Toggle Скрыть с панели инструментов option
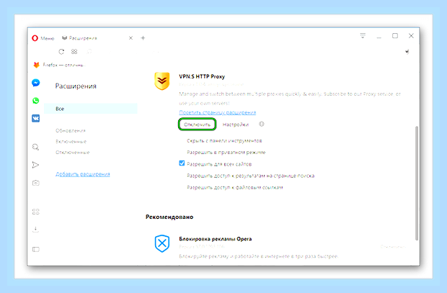Image resolution: width=447 pixels, height=293 pixels. [224, 140]
